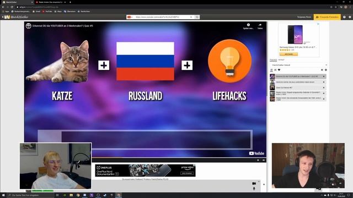Click the Watch2Gether logo in header

[17, 17]
